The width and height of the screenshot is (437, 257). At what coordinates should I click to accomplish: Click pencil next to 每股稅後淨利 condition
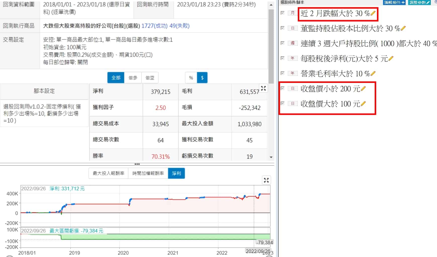click(x=391, y=58)
